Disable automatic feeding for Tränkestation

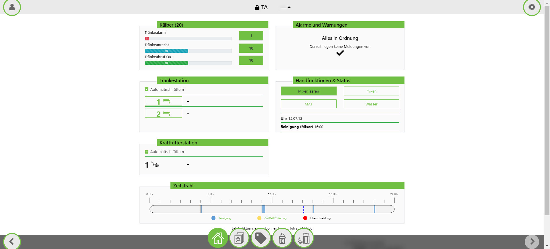(x=147, y=89)
